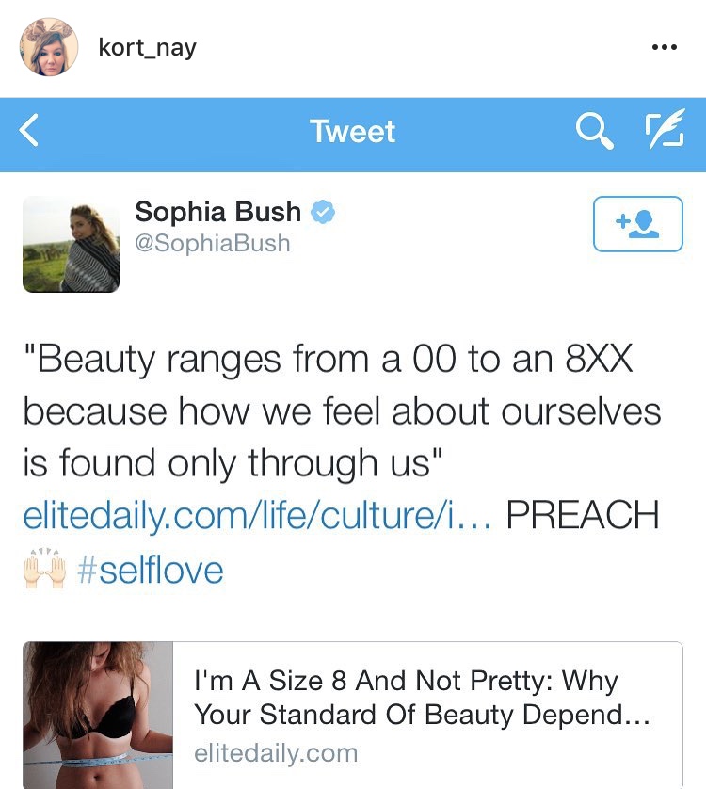Open Sophia Bush's profile photo
This screenshot has height=789, width=706.
click(71, 244)
